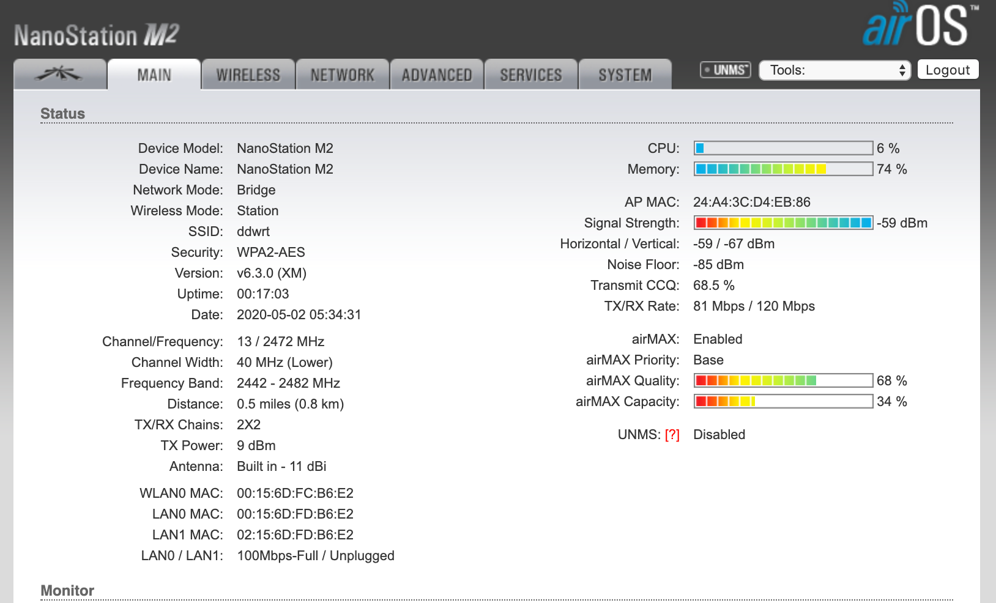Click the NanoStation M2 header logo
The image size is (996, 603).
[x=96, y=35]
